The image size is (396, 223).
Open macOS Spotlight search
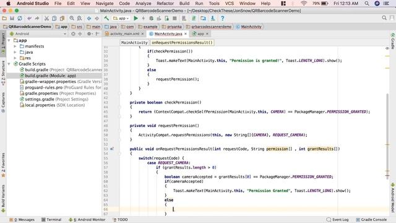click(x=366, y=3)
